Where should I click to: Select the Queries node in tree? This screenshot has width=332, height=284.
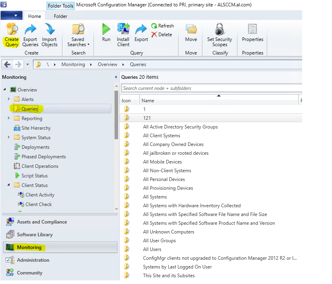click(61, 109)
